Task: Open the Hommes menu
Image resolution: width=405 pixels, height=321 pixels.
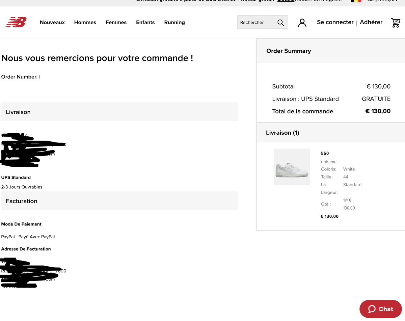Action: (x=85, y=22)
